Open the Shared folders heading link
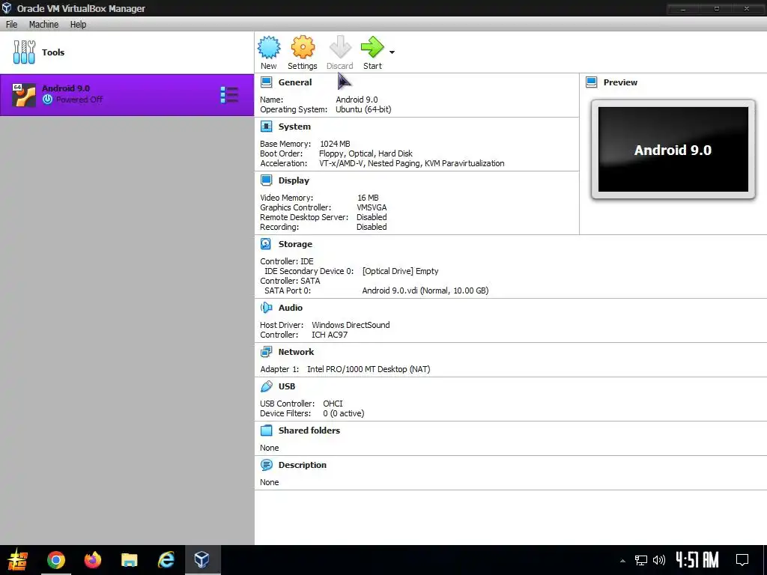767x575 pixels. coord(309,431)
